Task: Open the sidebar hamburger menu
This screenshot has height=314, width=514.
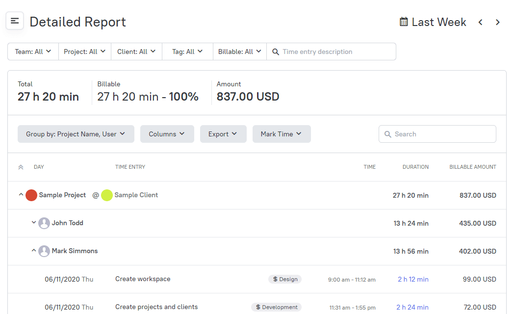Action: tap(14, 21)
